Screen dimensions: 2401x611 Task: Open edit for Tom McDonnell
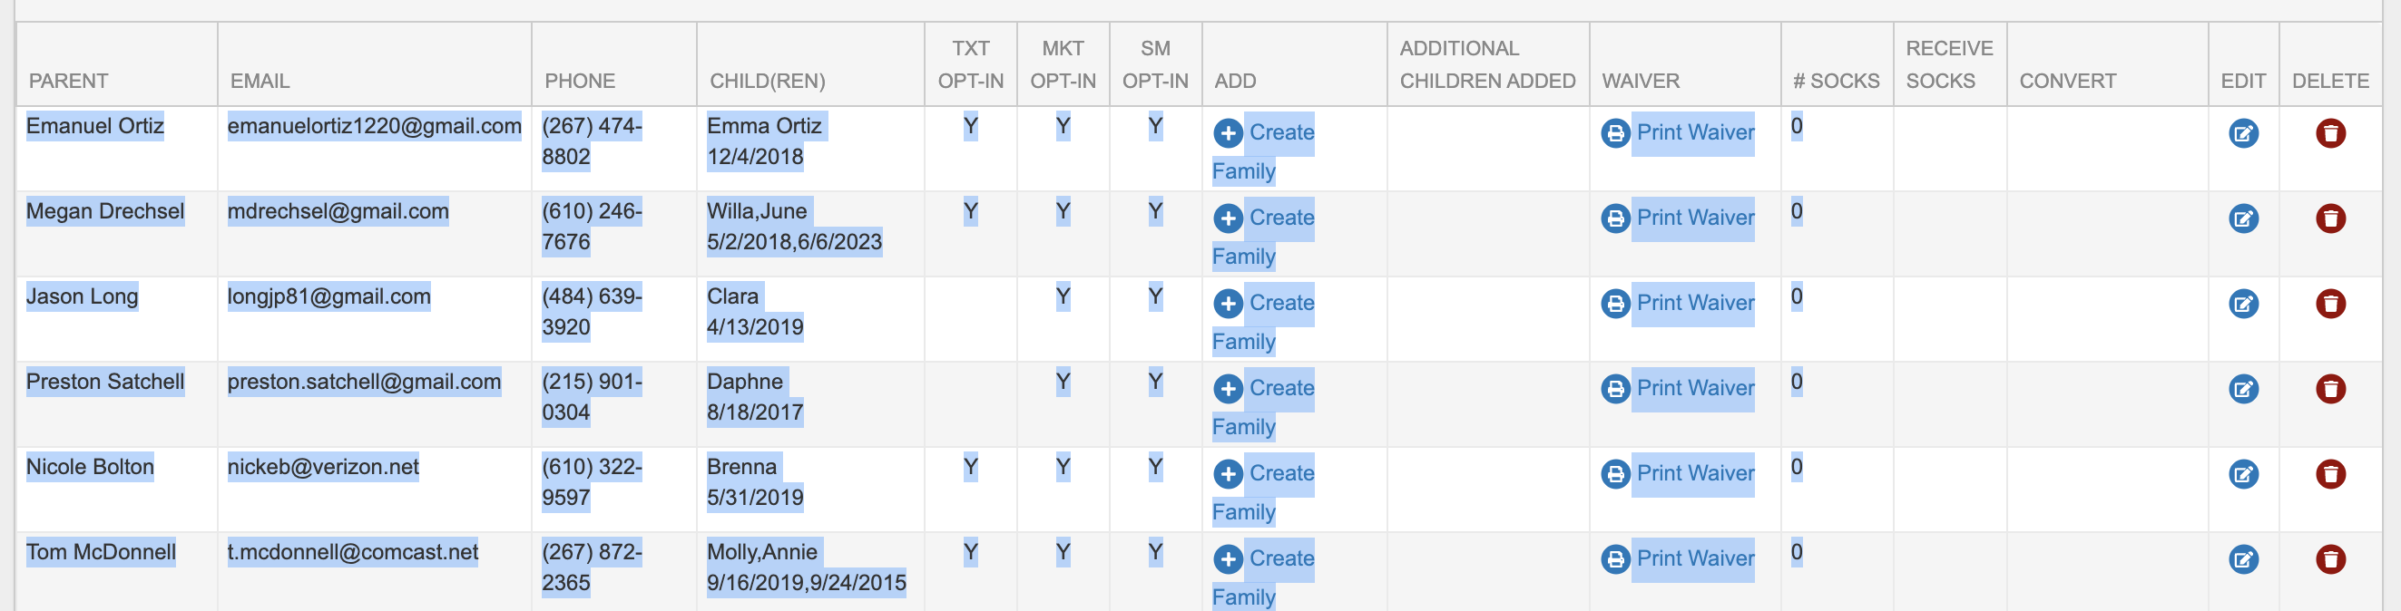click(x=2242, y=559)
